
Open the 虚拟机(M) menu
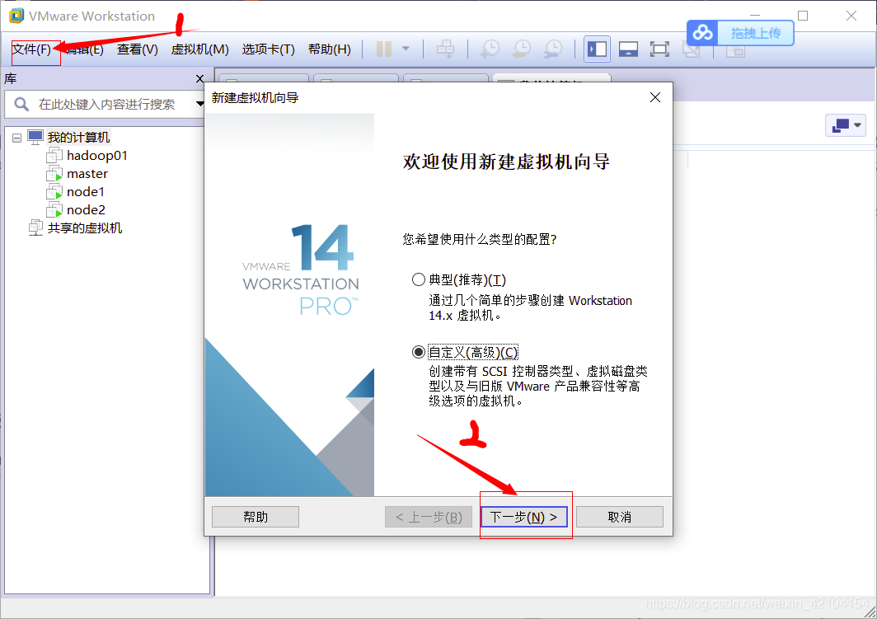click(199, 49)
